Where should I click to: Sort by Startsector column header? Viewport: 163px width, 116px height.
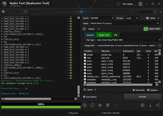[129, 51]
